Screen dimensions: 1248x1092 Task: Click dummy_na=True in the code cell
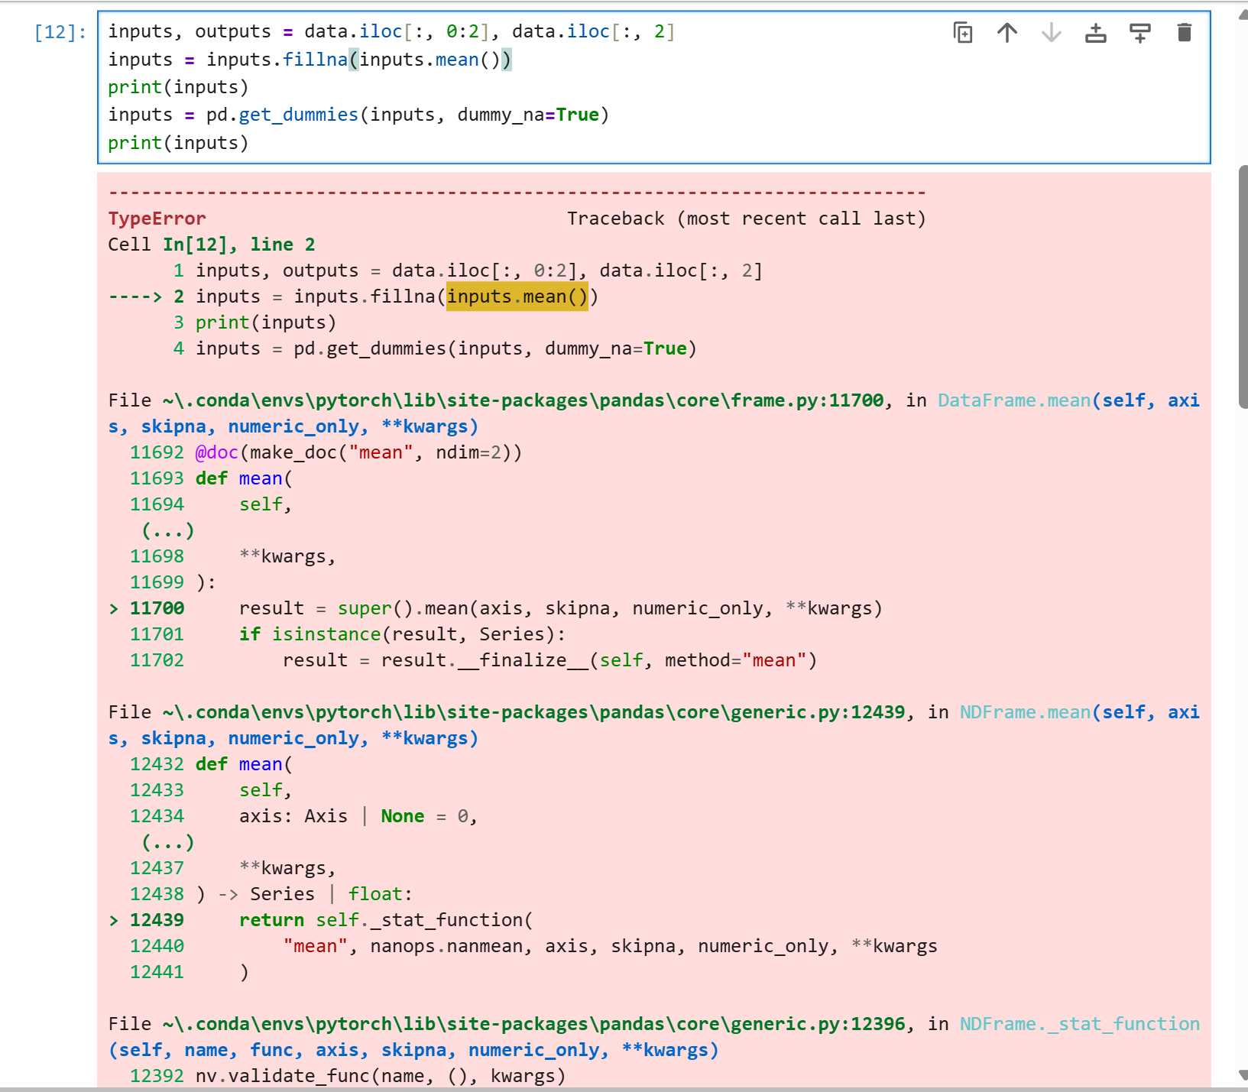tap(527, 115)
